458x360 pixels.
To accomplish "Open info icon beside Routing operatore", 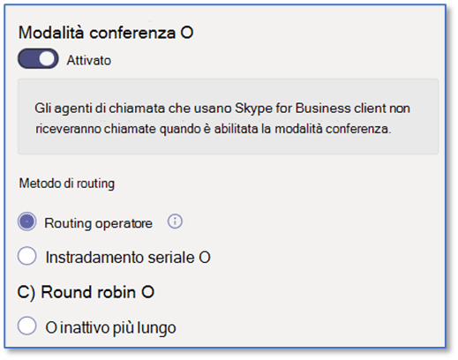I will (x=175, y=221).
